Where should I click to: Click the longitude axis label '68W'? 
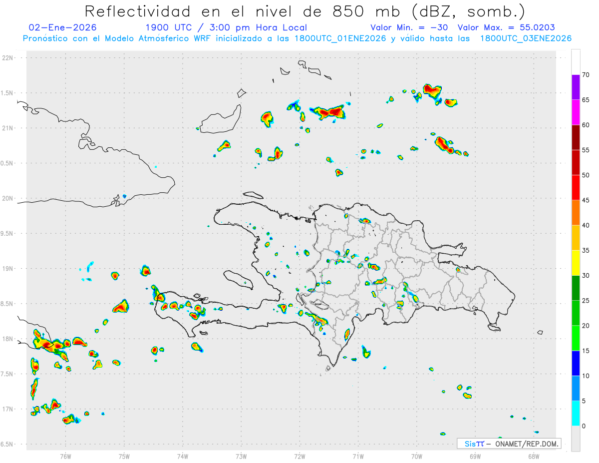[x=533, y=456]
